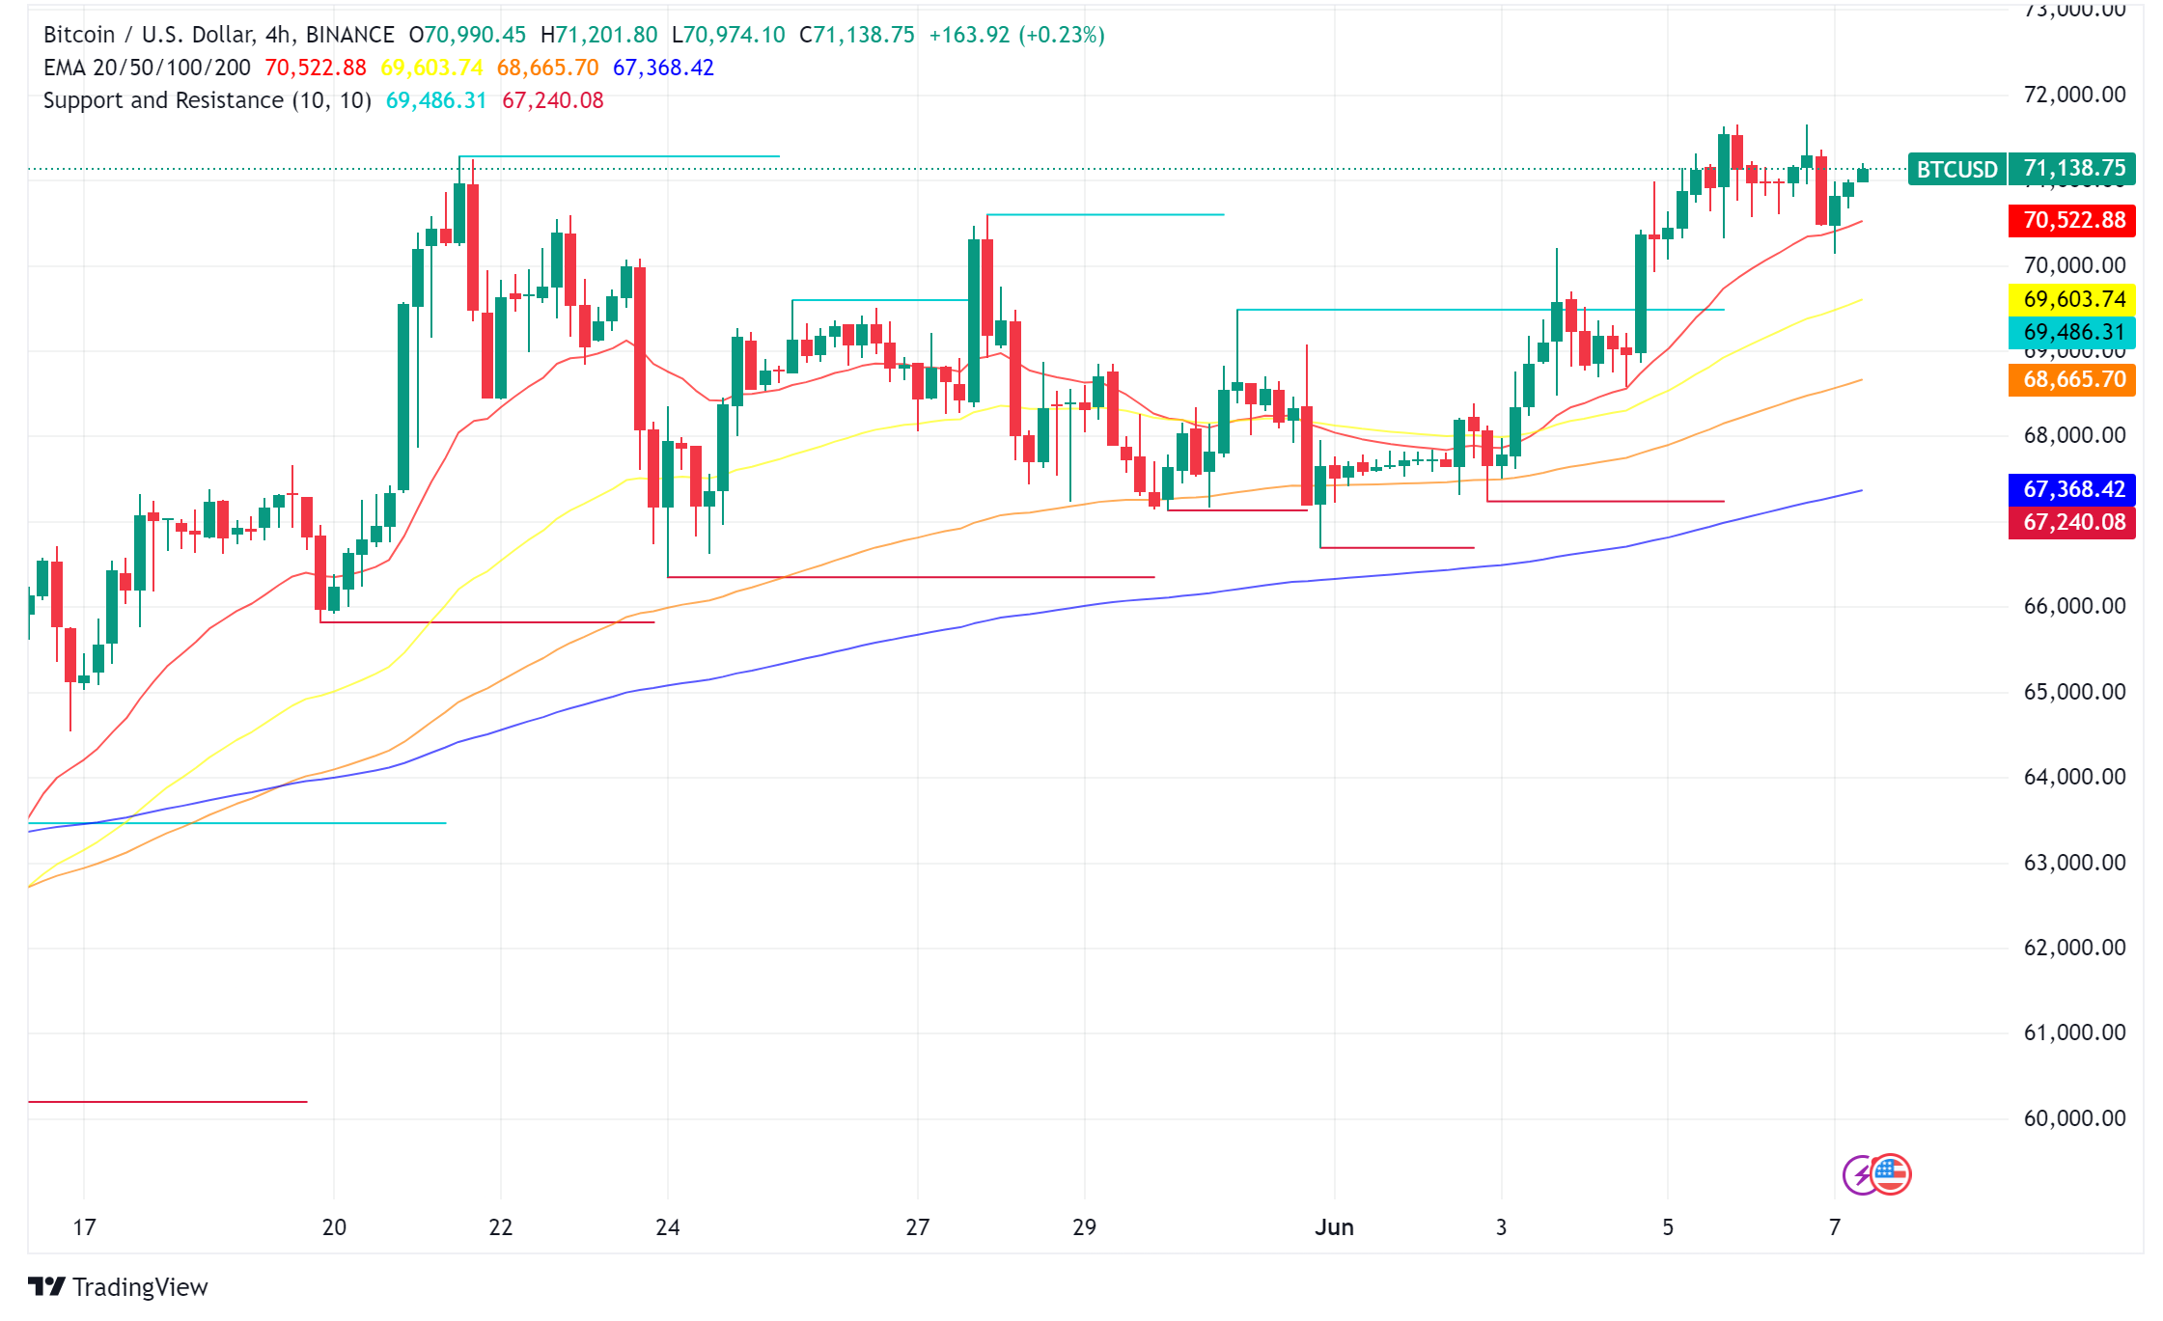
Task: Click the date label 22 on time axis
Action: pyautogui.click(x=501, y=1227)
